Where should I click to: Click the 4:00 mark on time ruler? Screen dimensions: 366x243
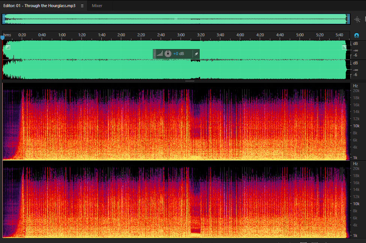pos(240,35)
